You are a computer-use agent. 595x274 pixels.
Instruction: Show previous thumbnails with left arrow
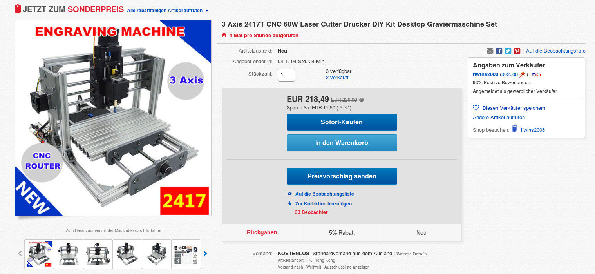tap(20, 254)
